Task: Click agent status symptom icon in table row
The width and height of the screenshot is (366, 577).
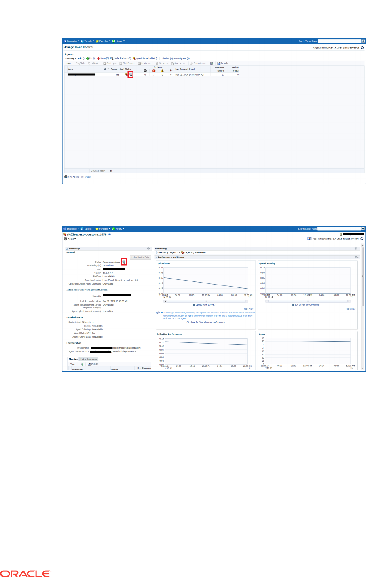Action: click(x=131, y=74)
